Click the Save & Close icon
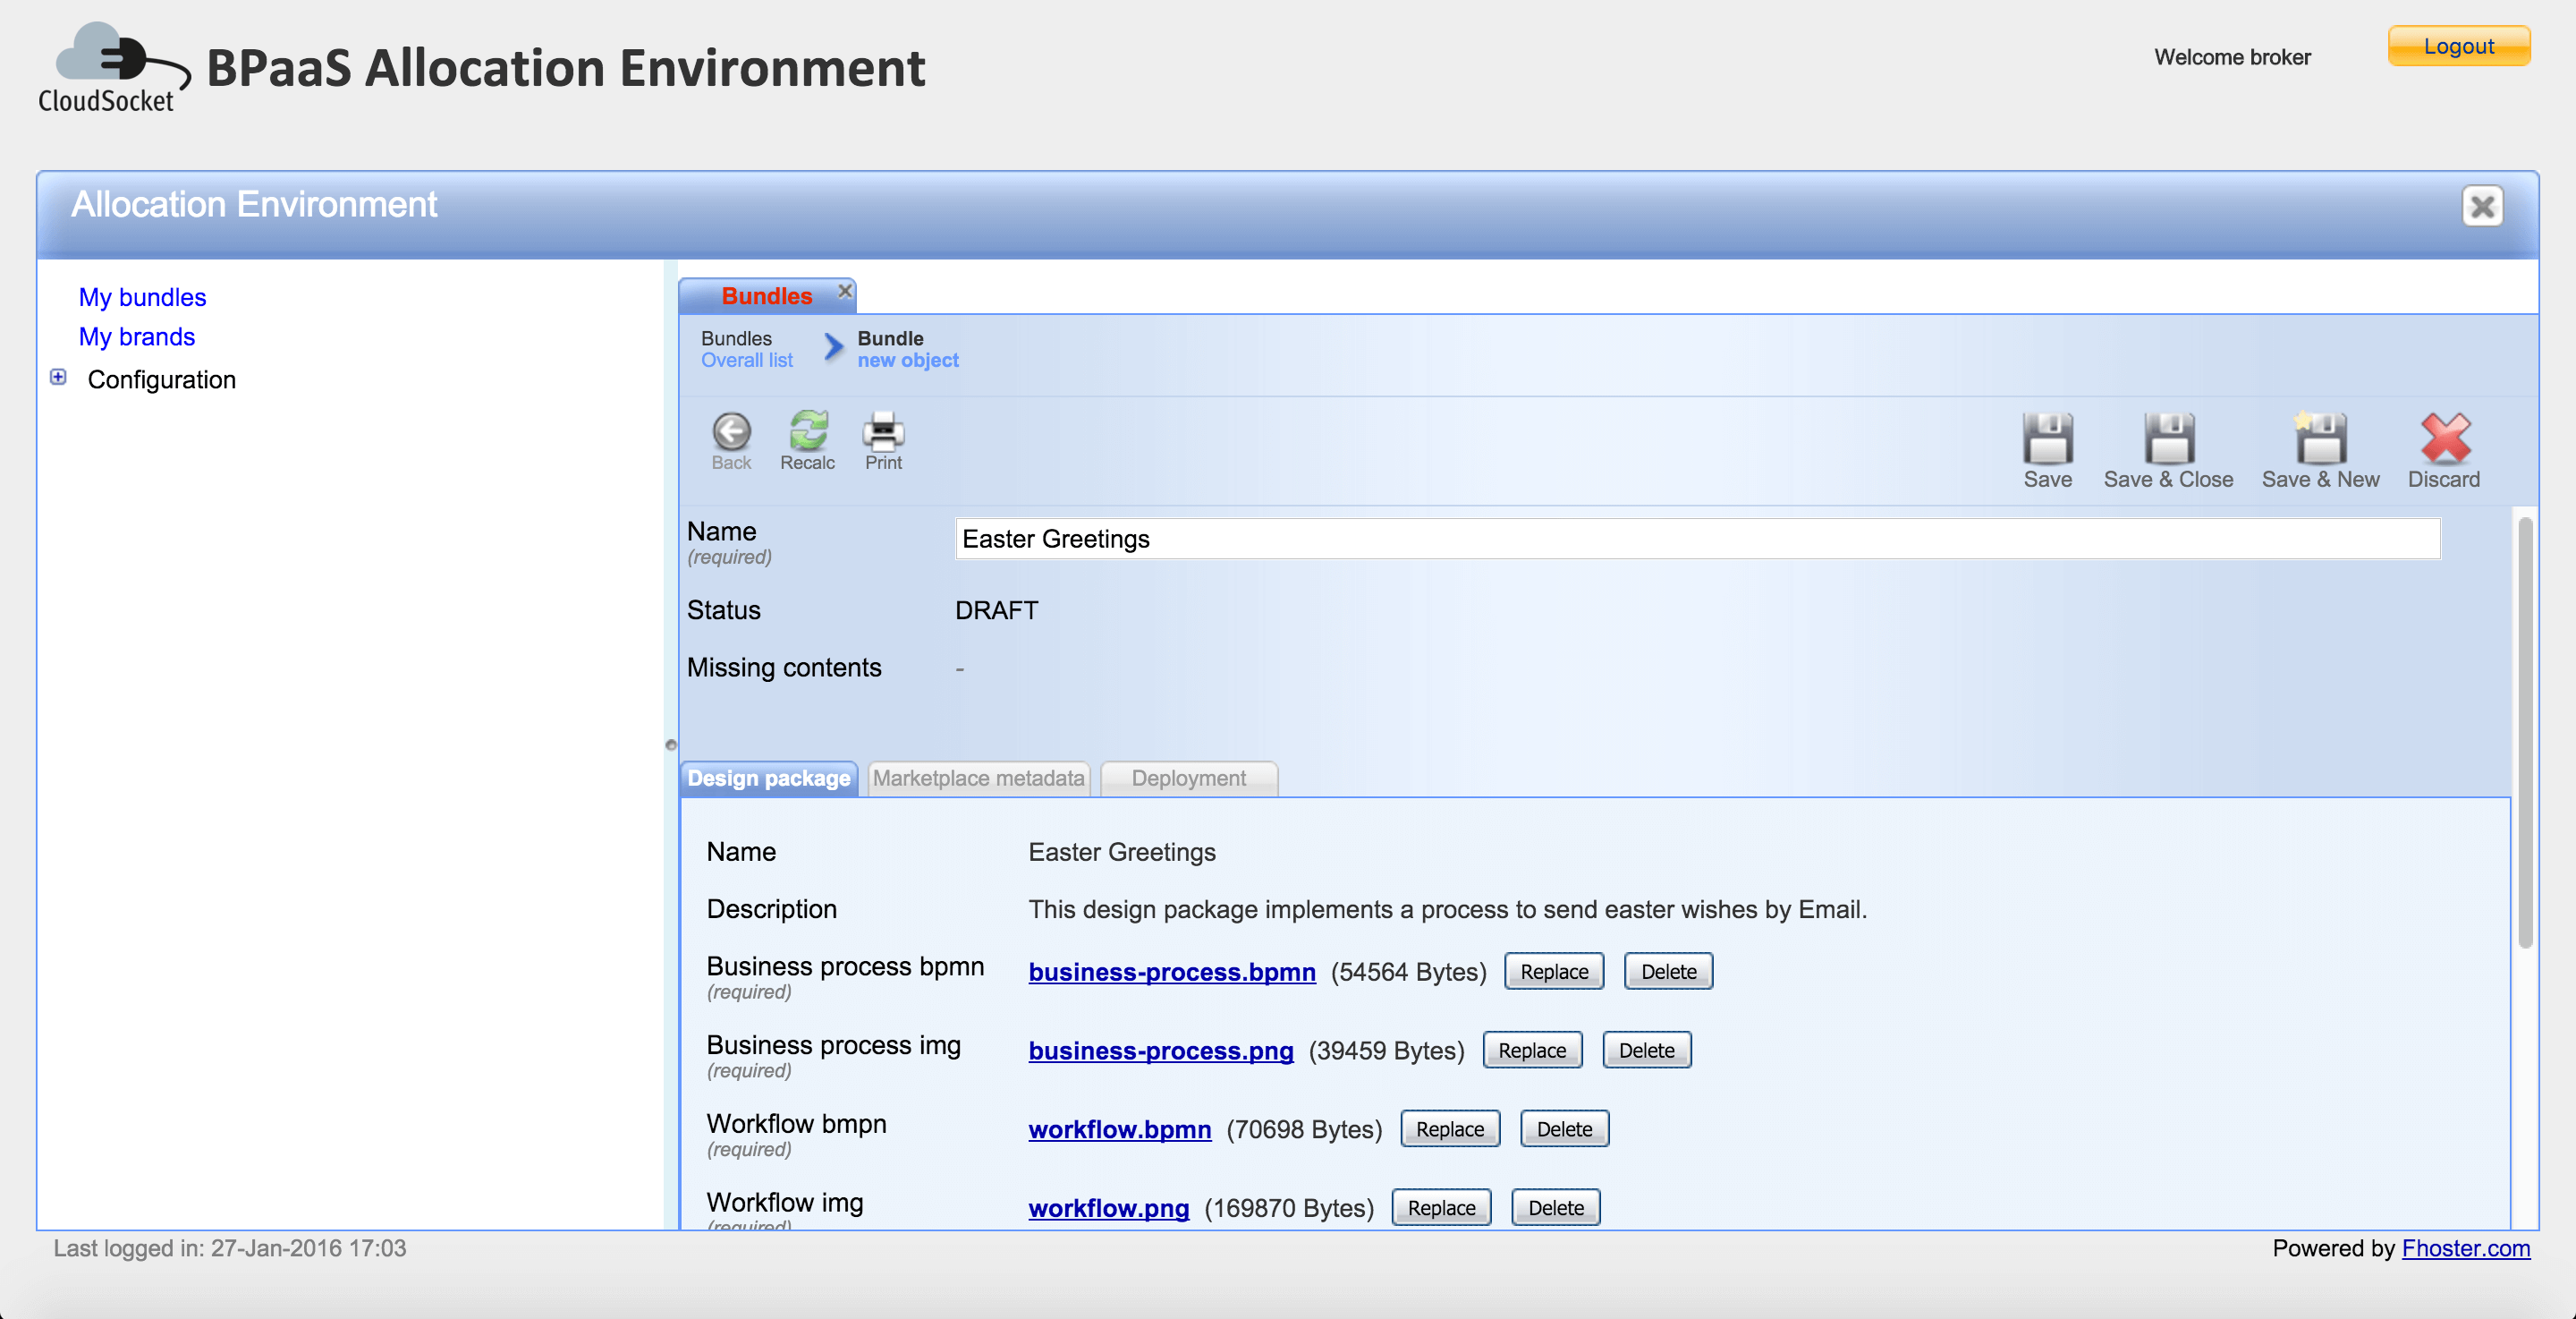2576x1319 pixels. pos(2168,439)
